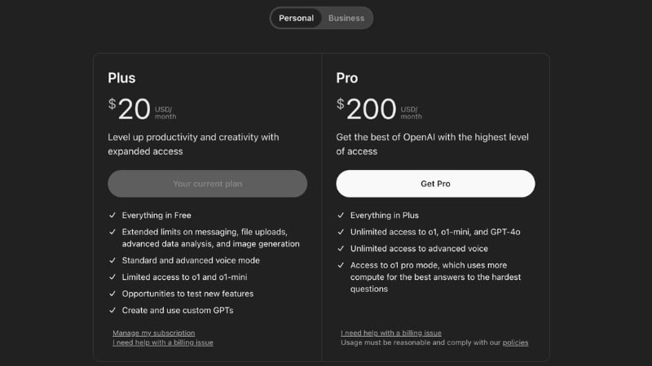Click the Get Pro button

pos(435,184)
